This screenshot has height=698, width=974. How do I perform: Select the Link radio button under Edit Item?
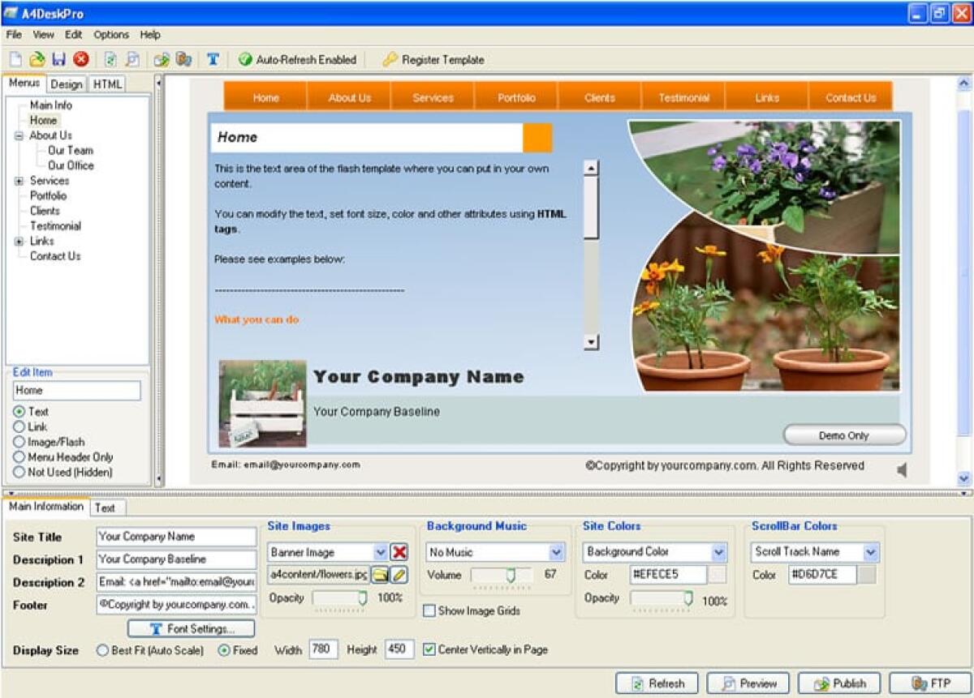click(19, 426)
